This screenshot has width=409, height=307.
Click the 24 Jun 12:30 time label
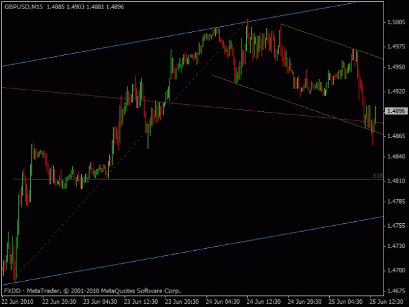point(264,302)
